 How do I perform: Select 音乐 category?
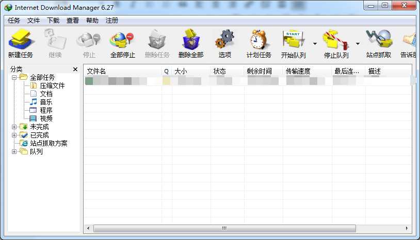41,102
